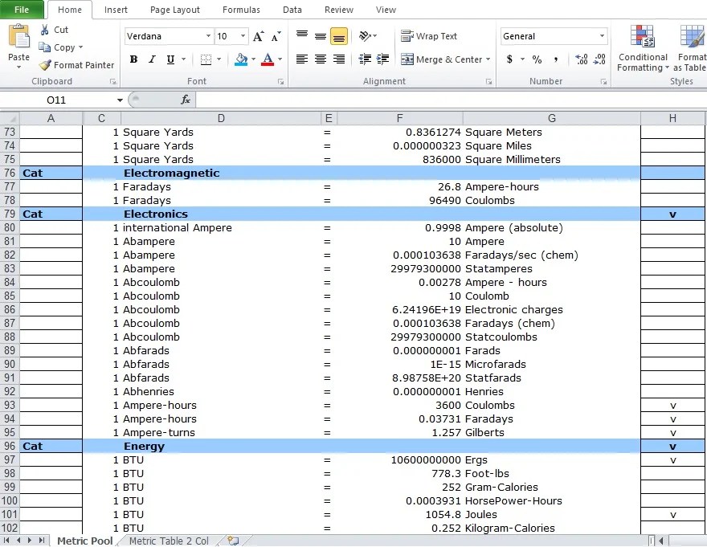Viewport: 707px width, 547px height.
Task: Open the General number format dropdown
Action: pos(554,36)
